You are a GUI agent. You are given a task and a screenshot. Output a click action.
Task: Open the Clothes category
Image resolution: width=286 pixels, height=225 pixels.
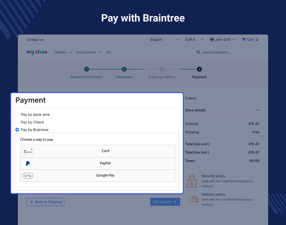tap(60, 52)
